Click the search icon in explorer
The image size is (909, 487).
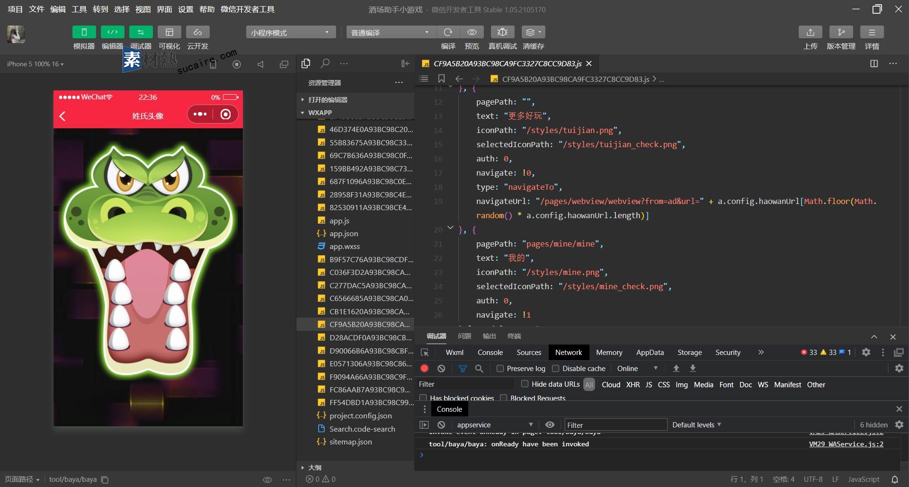(325, 63)
